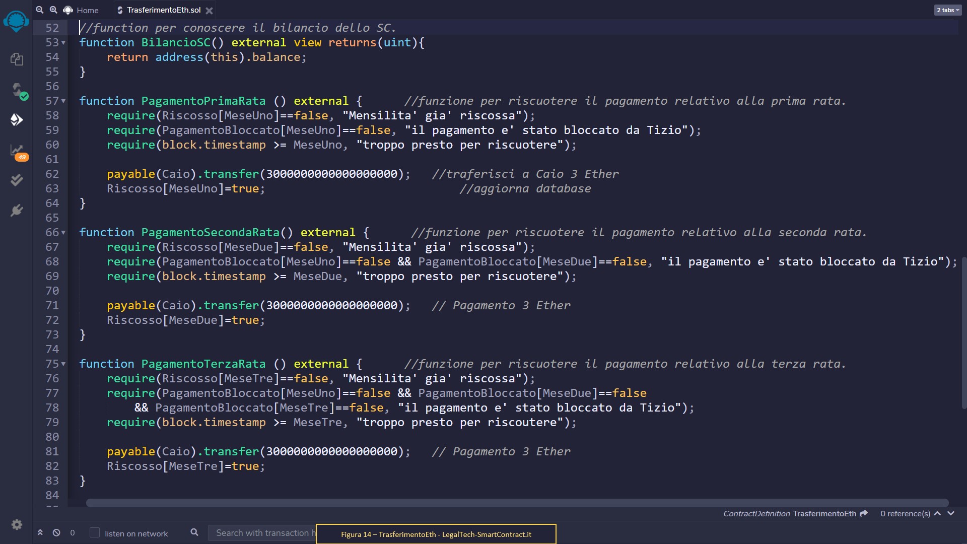Toggle the terminal panel with the double-chevron icon
967x544 pixels.
[40, 532]
